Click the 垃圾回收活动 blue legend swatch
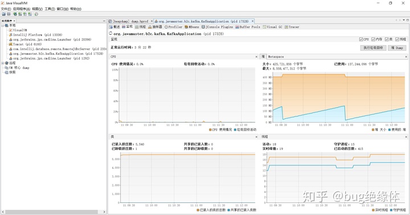Viewport: 410px width, 215px height. tap(235, 129)
